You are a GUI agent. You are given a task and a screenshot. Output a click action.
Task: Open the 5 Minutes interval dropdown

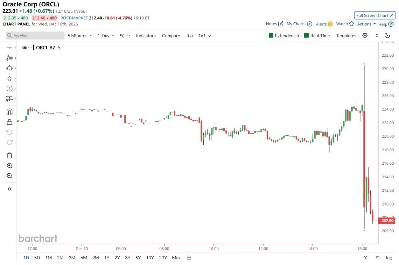coord(80,36)
